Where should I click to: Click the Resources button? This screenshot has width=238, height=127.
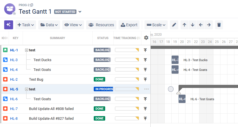[101, 25]
